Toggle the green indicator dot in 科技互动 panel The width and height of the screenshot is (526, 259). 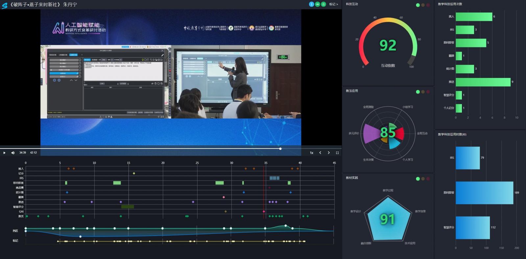(x=418, y=5)
